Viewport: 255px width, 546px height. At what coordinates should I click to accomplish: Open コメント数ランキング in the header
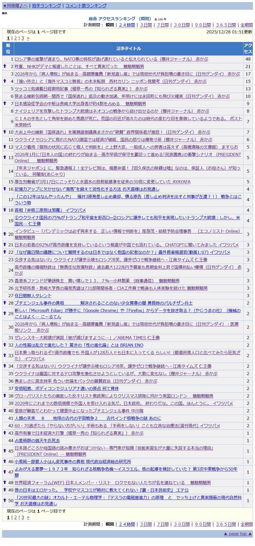[86, 6]
